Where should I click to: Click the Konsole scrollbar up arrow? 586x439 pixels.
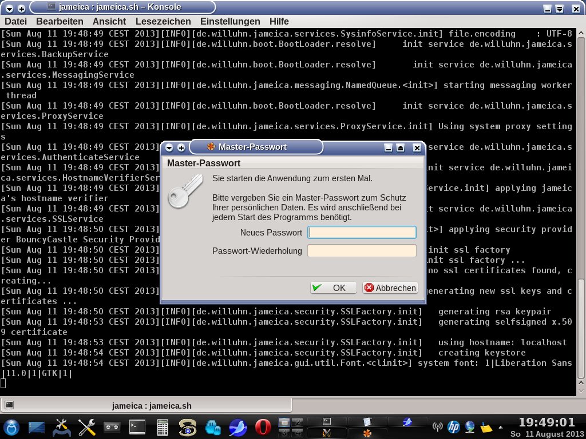[x=581, y=33]
